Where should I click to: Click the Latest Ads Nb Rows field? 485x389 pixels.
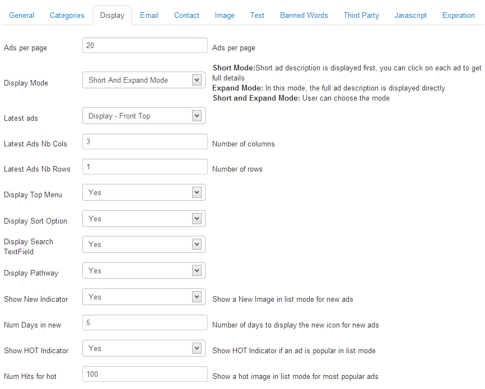click(144, 167)
